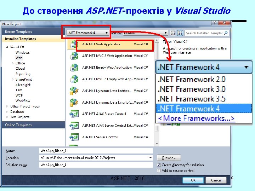Switch to medium icons list view
The image size is (255, 191).
pos(180,33)
